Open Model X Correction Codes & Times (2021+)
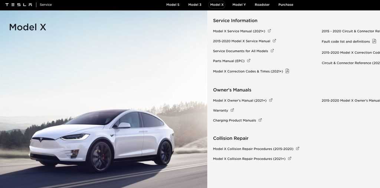380x188 pixels. 248,71
